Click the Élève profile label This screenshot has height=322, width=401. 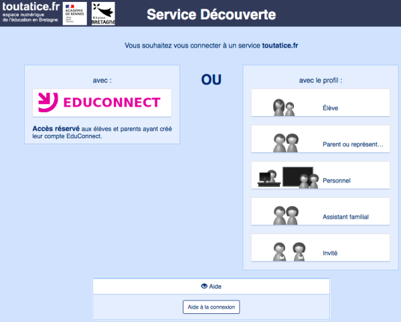[x=331, y=108]
